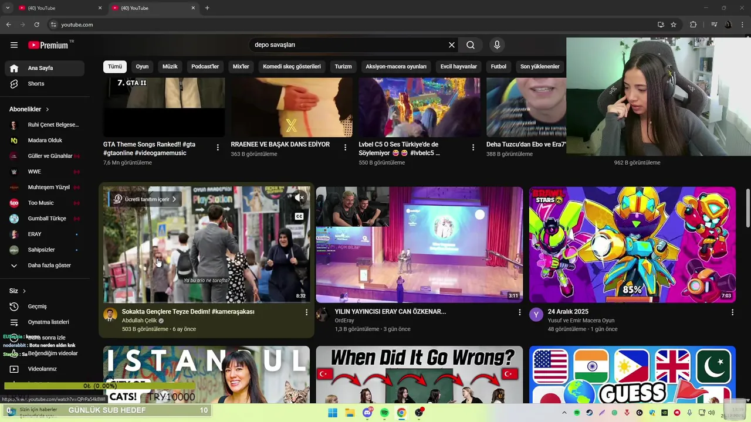The image size is (751, 422).
Task: Open the Chrome profile avatar
Action: point(728,25)
